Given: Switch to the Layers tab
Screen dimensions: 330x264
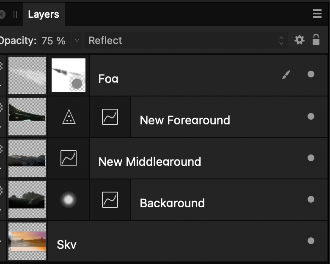Looking at the screenshot, I should 43,14.
